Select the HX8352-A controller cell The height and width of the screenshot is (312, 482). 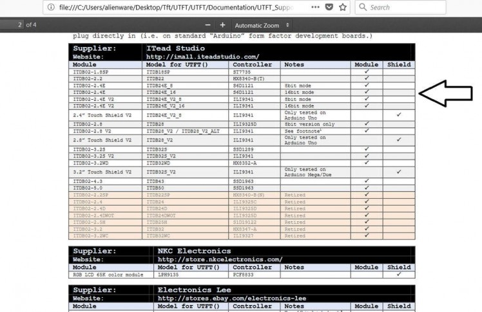click(x=255, y=163)
